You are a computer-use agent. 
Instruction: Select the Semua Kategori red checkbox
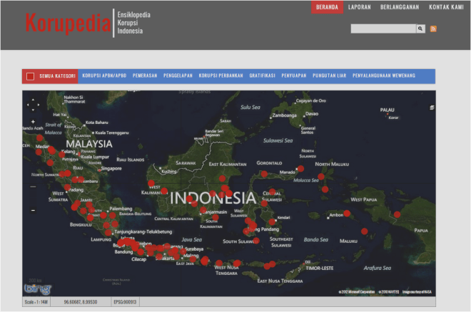point(30,76)
